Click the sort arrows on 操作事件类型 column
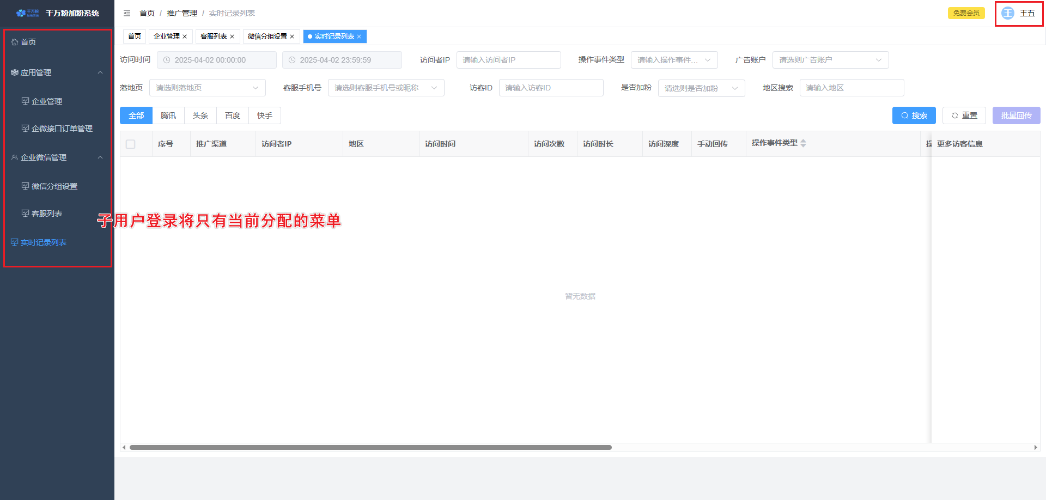 (x=803, y=143)
